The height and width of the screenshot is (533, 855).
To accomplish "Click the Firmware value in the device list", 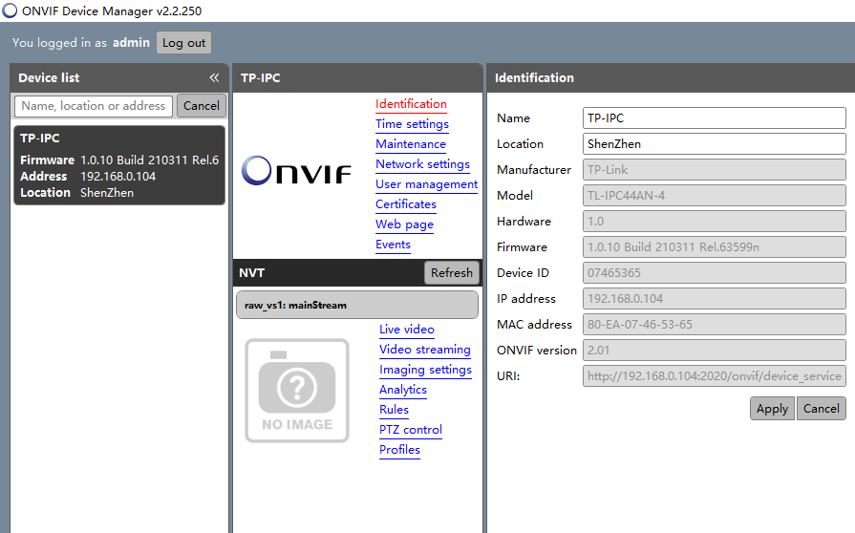I will point(149,160).
